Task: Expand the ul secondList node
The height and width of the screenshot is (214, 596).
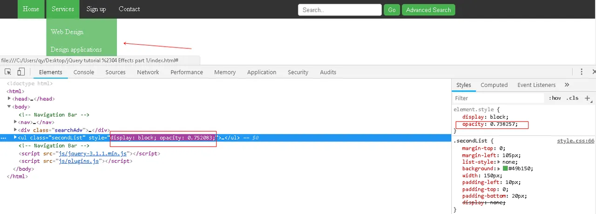Action: pyautogui.click(x=15, y=138)
